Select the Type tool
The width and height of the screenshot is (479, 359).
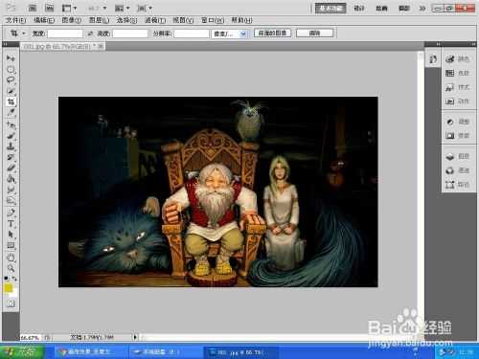tap(11, 224)
